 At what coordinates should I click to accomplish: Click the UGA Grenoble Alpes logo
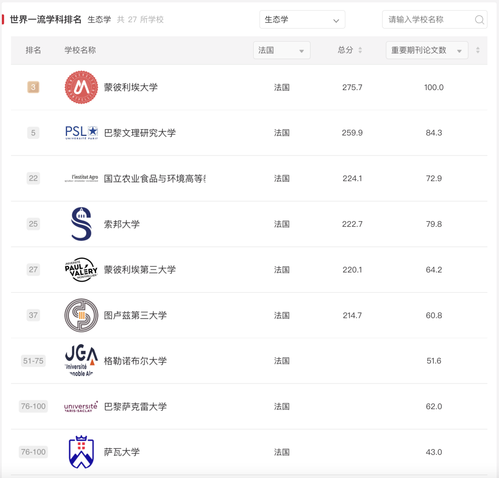tap(81, 360)
